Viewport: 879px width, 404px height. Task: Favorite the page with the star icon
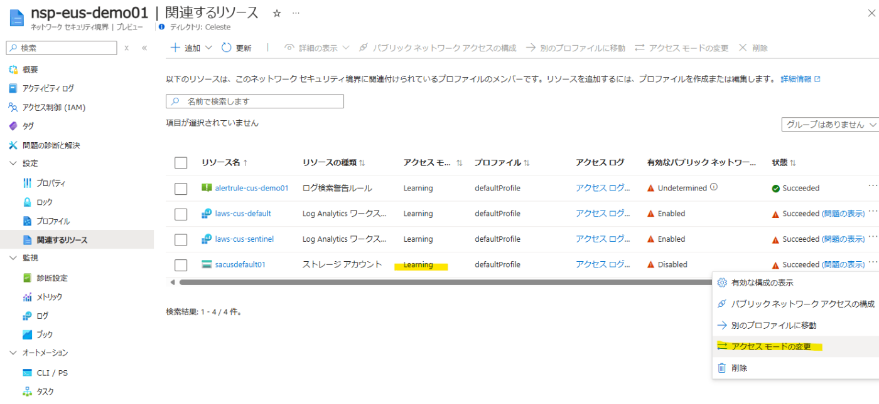277,13
